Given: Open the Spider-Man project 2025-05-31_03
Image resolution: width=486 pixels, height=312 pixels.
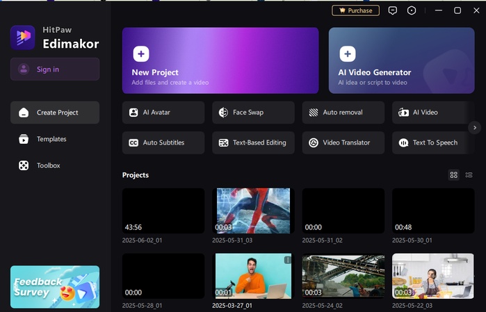Looking at the screenshot, I should coord(253,211).
